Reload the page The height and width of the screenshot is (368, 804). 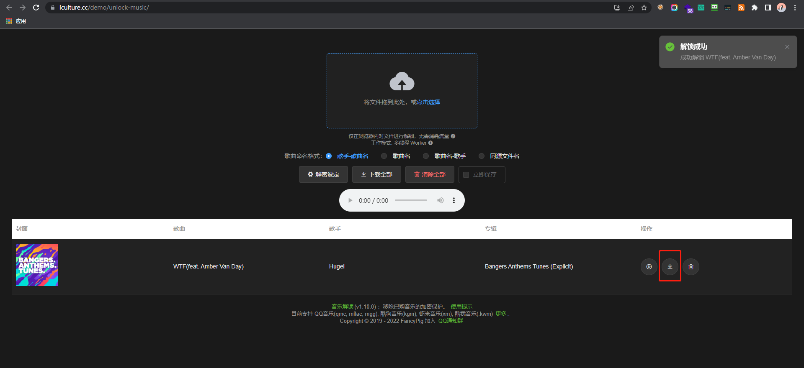[x=36, y=8]
